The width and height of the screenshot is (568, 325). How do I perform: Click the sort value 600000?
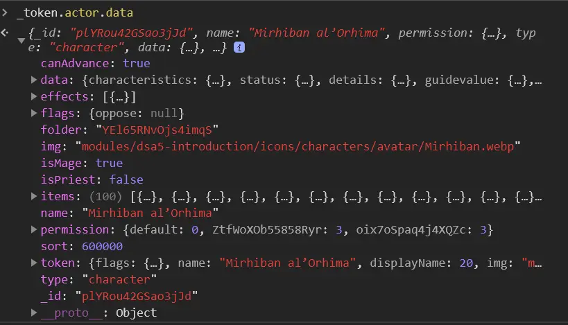pyautogui.click(x=102, y=247)
